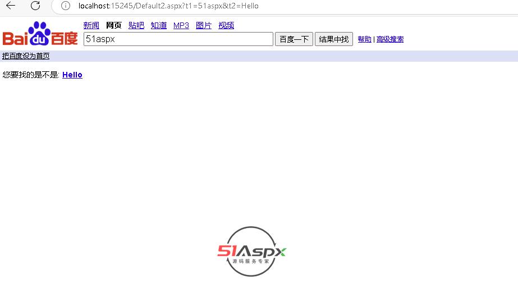Image resolution: width=518 pixels, height=302 pixels.
Task: Open the 高级搜索 advanced search link
Action: 390,39
